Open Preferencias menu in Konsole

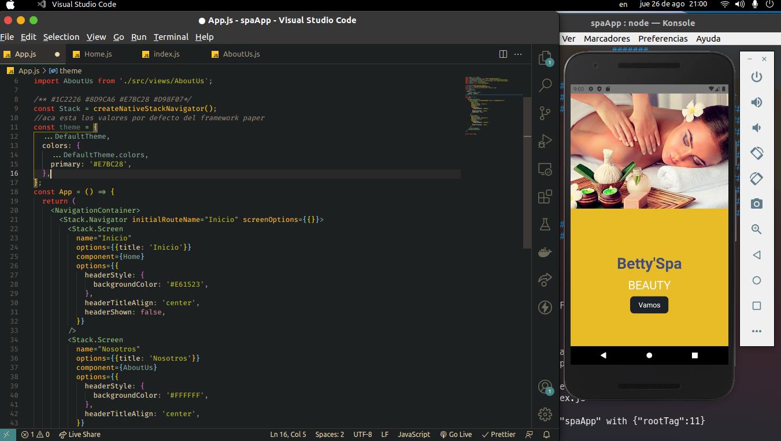663,38
